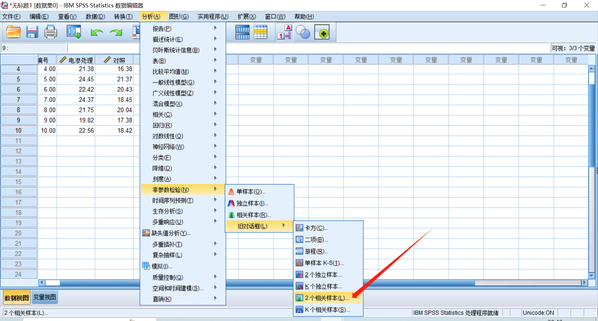Open the recall recent dialogs icon
The image size is (598, 321).
coord(74,32)
